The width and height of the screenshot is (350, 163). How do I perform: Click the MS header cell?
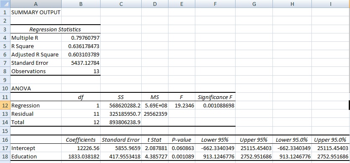click(x=155, y=97)
